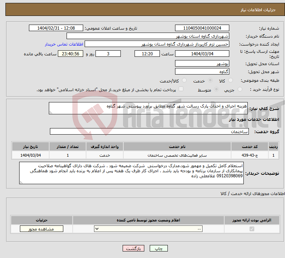Open supplier license status dropdown

pyautogui.click(x=148, y=229)
